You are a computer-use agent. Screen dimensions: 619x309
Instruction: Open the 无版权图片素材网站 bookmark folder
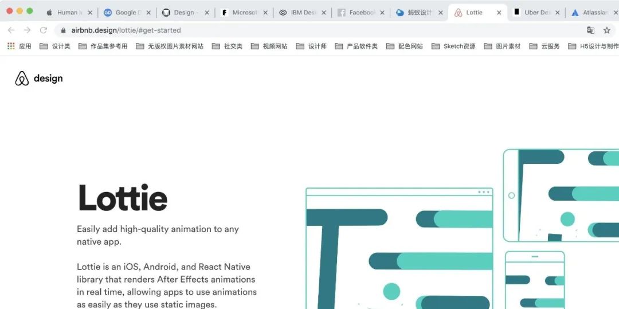tap(169, 46)
